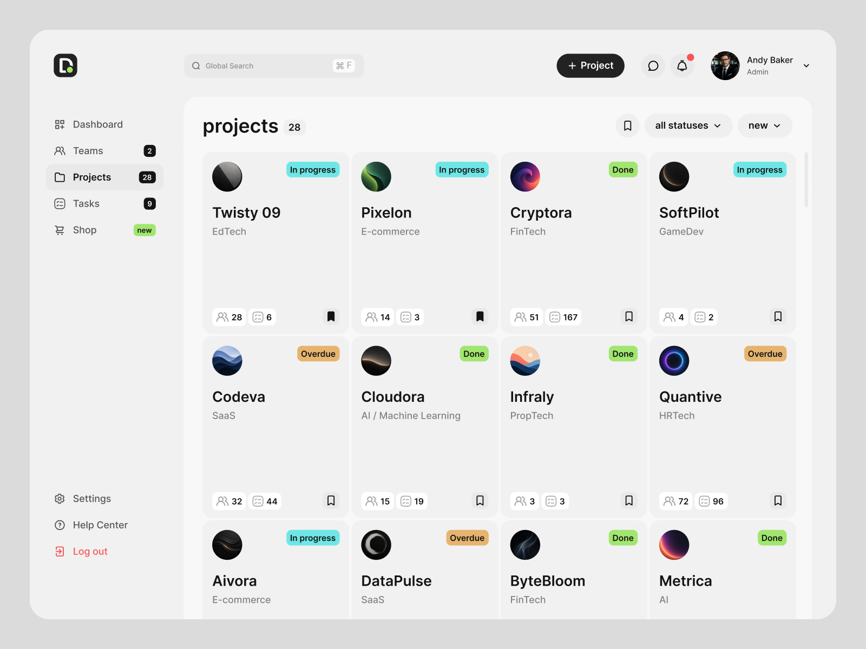Go to Teams in the sidebar

click(x=104, y=151)
